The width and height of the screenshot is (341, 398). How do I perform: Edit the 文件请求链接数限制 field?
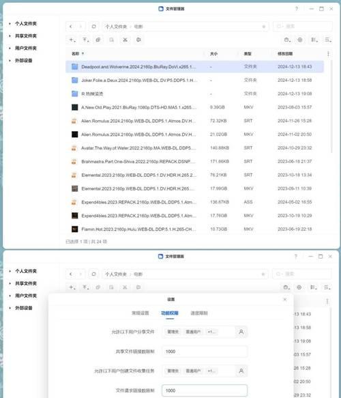click(205, 390)
